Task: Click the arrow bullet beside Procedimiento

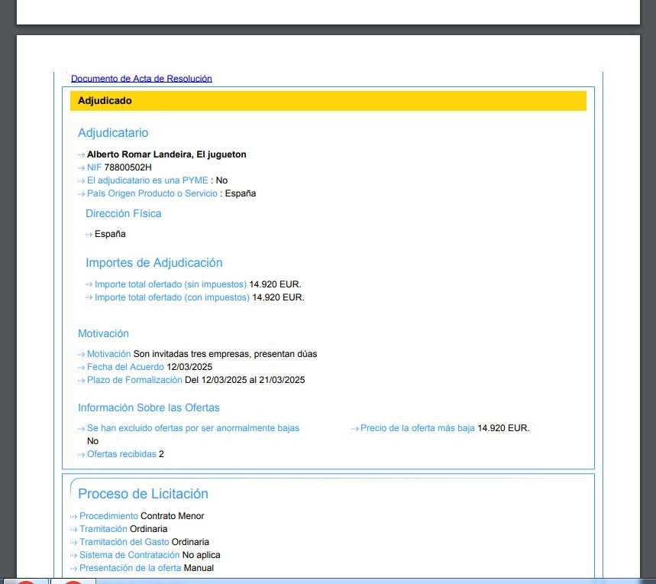Action: click(x=73, y=517)
